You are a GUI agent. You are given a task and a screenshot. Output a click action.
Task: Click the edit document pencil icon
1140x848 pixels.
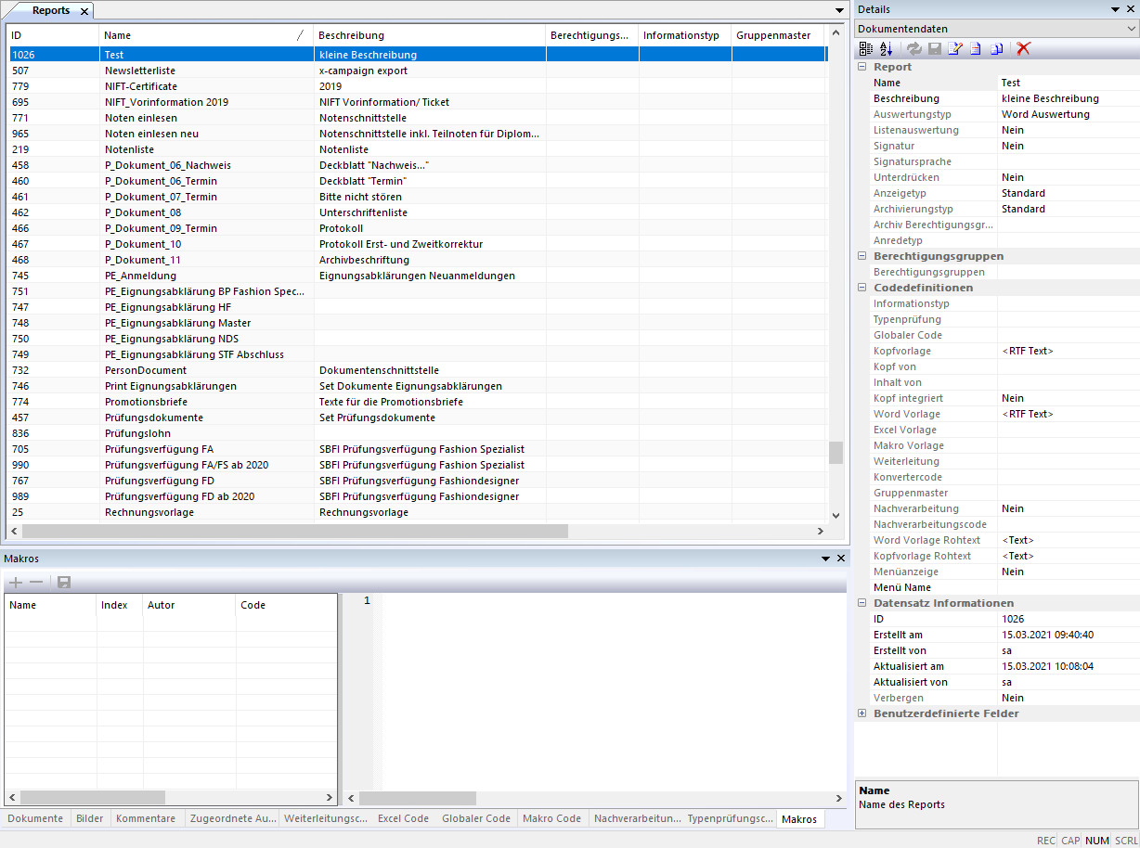pyautogui.click(x=954, y=48)
